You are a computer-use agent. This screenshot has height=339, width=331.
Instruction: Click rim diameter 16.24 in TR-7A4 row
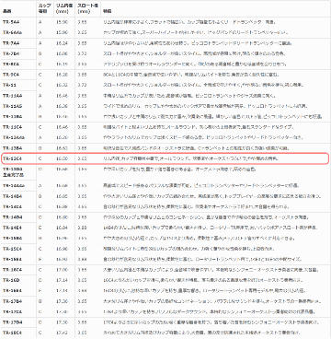pos(62,43)
